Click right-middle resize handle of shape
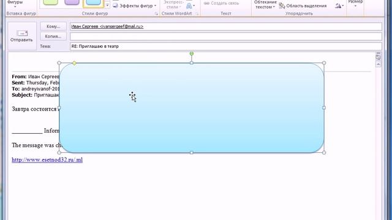 (324, 108)
